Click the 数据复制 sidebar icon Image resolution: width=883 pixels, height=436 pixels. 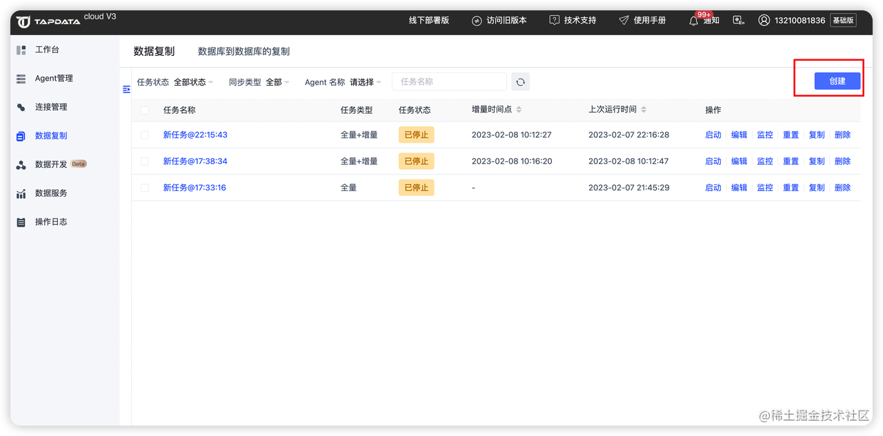21,136
